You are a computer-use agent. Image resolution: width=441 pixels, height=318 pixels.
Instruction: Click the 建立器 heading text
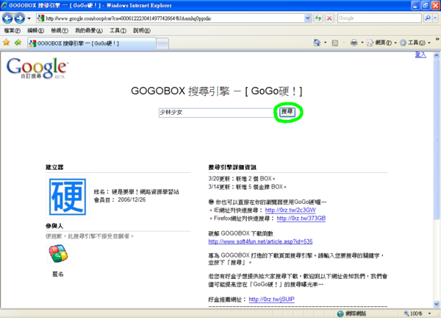(54, 167)
